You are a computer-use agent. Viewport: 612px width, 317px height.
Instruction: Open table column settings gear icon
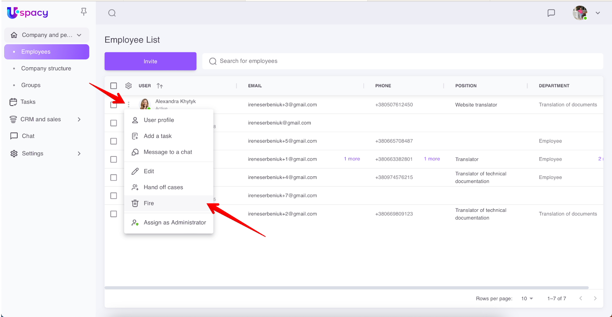tap(129, 86)
